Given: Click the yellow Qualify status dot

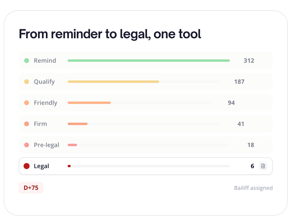Looking at the screenshot, I should point(27,82).
